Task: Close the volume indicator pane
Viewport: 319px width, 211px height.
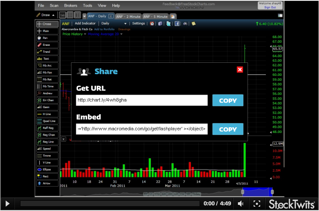Action: coord(64,139)
